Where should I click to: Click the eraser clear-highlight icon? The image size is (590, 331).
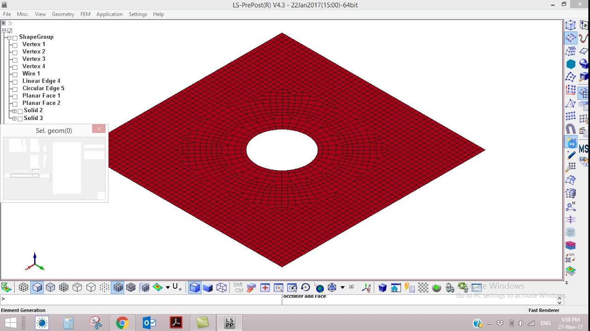point(251,288)
